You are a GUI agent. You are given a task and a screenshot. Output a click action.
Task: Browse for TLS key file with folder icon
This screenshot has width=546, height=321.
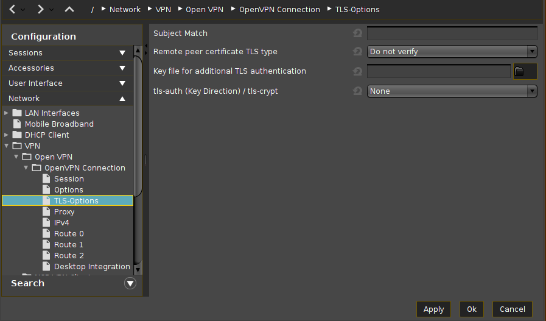pyautogui.click(x=520, y=71)
